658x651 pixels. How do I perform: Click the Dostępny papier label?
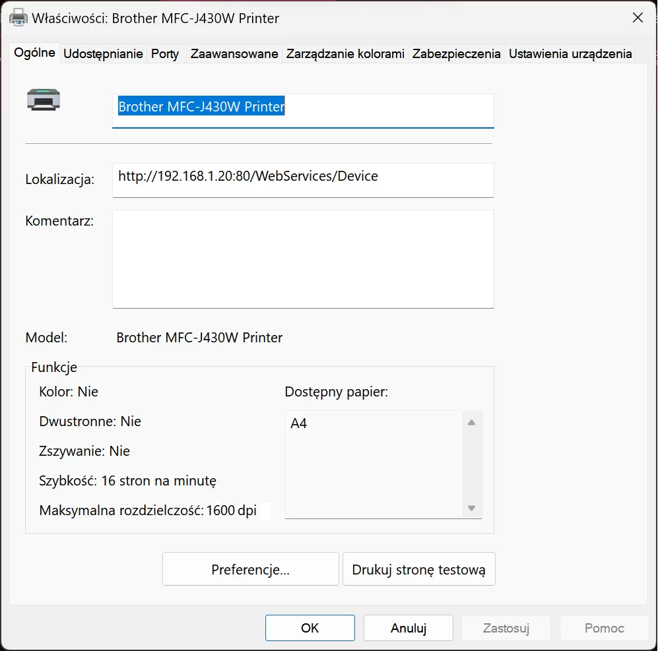(x=337, y=392)
